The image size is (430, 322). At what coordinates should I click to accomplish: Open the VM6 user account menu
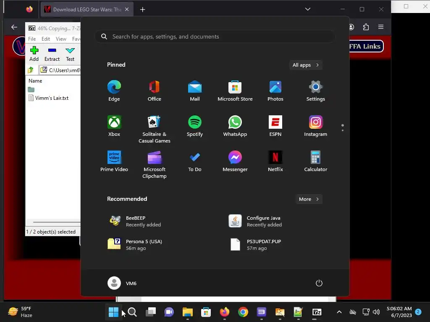tap(122, 283)
